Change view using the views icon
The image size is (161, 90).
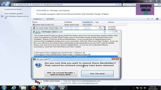(148, 19)
